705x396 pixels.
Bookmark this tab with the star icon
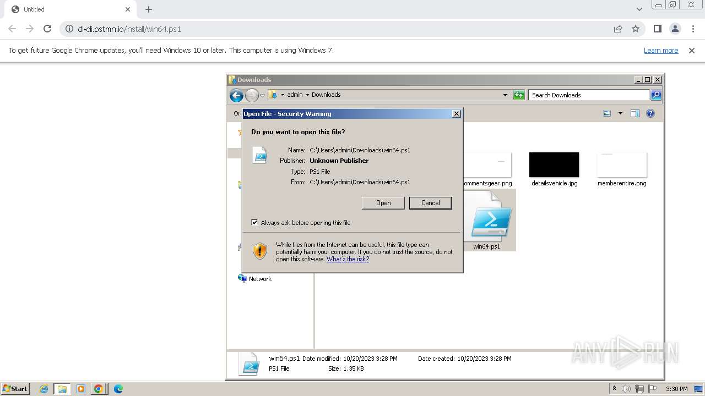636,29
